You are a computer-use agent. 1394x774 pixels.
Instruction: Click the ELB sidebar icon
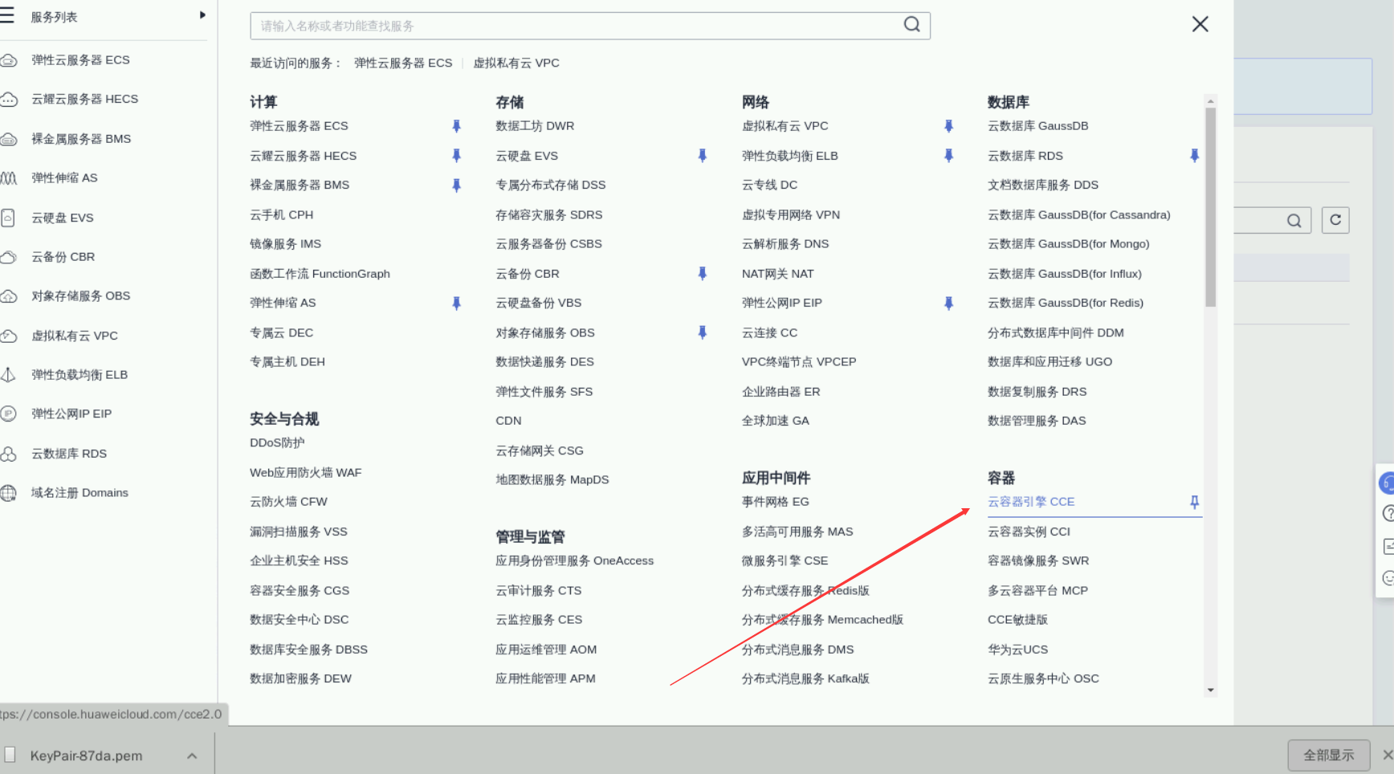tap(8, 375)
